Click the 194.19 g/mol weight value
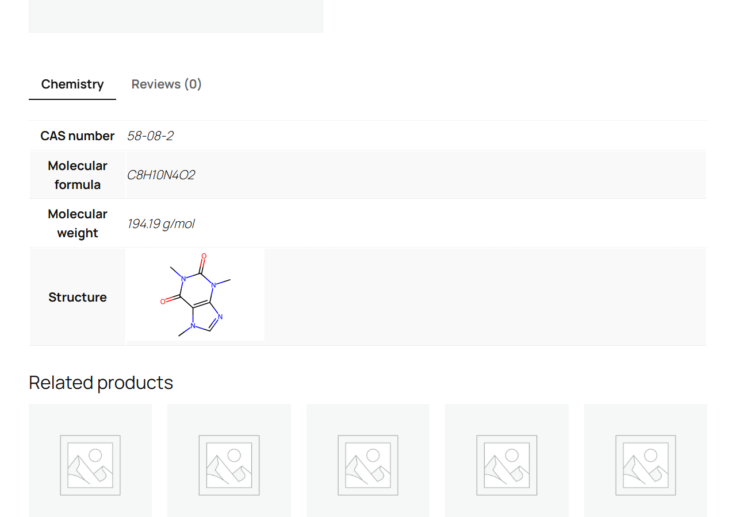The width and height of the screenshot is (736, 517). (161, 223)
